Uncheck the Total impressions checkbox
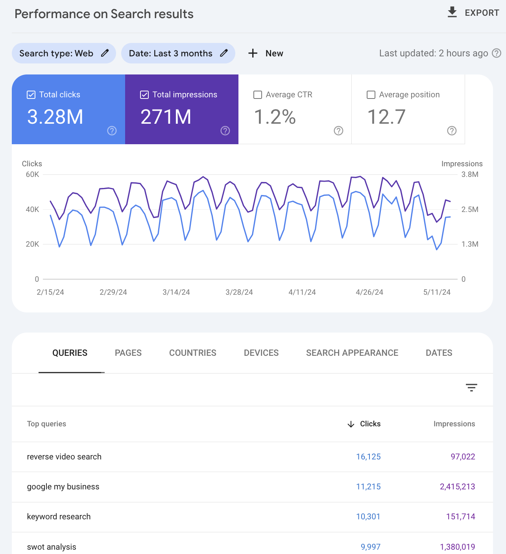Viewport: 506px width, 554px height. tap(144, 94)
